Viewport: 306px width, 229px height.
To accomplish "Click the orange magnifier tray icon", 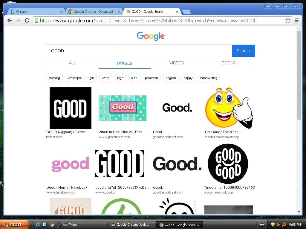I will pyautogui.click(x=284, y=225).
